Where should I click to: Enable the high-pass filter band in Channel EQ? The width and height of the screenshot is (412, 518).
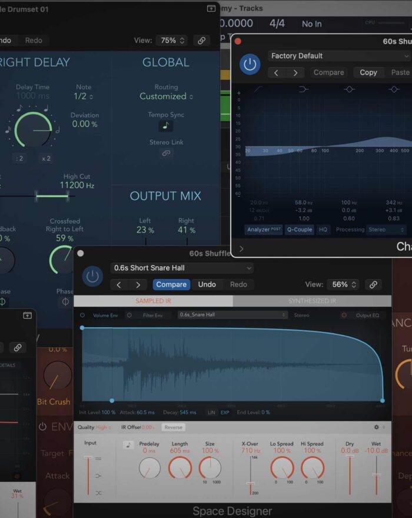[x=258, y=89]
